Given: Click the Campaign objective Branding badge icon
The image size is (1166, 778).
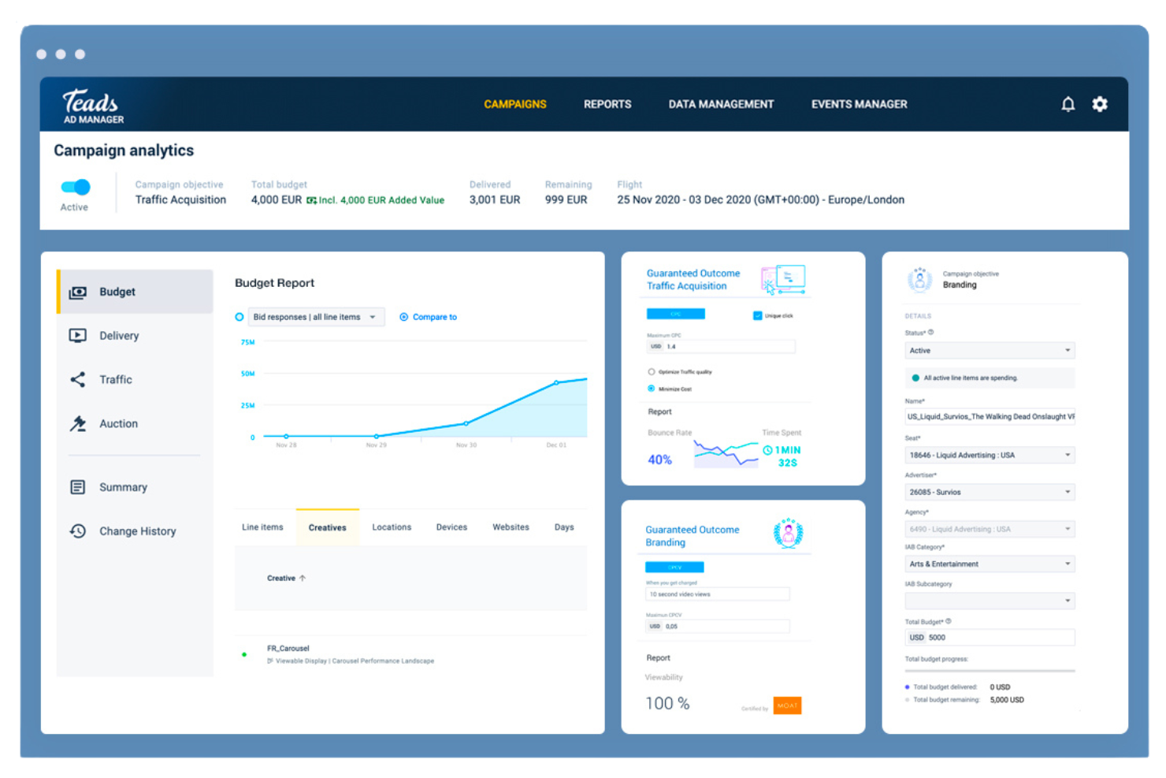Looking at the screenshot, I should pos(919,280).
